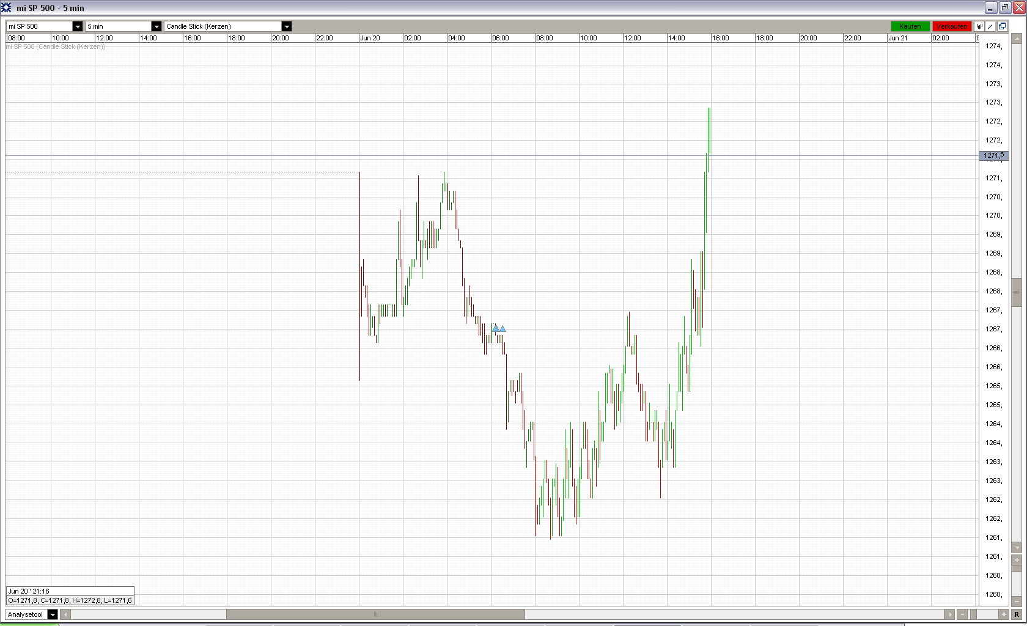Zoom out the price axis minus icon
The height and width of the screenshot is (626, 1027).
pyautogui.click(x=1017, y=602)
